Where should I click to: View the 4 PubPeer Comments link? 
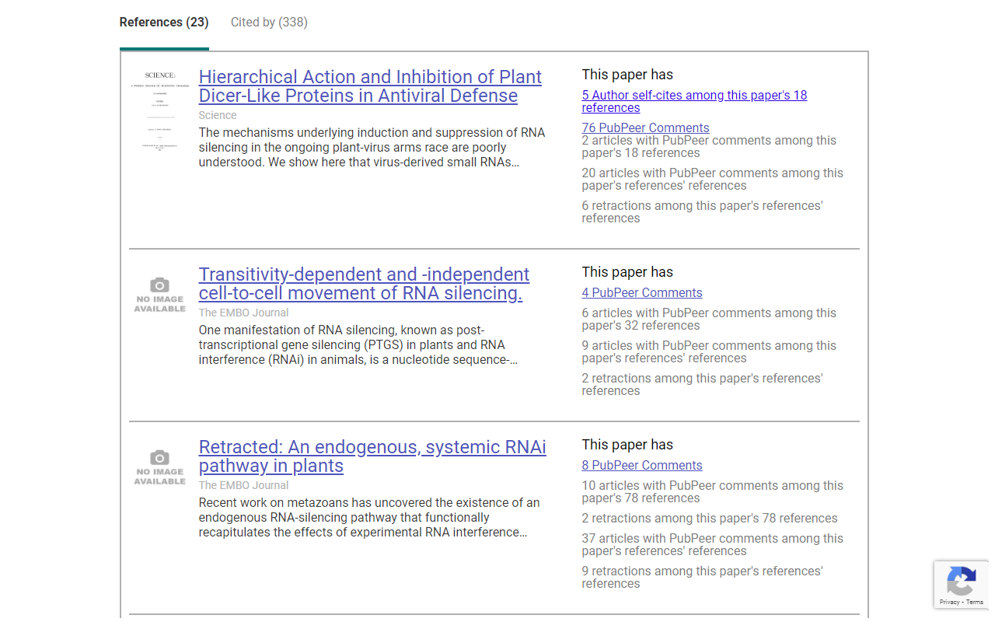[641, 292]
